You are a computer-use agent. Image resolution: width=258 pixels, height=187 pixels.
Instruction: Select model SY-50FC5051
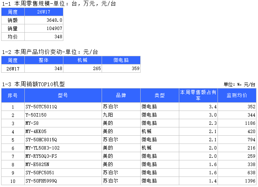(40, 172)
